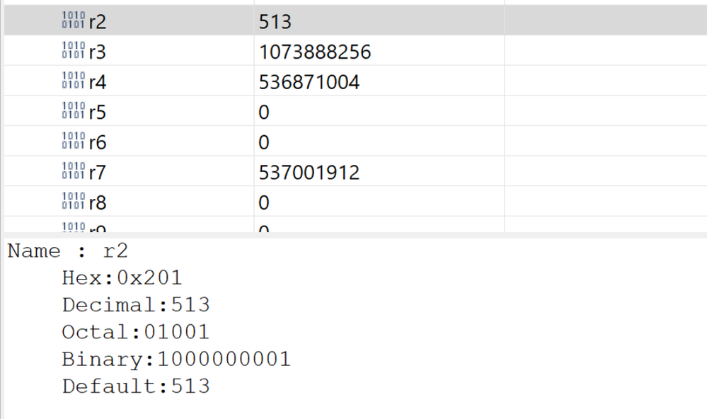Click the value cell of register r8
This screenshot has width=707, height=419.
click(264, 203)
